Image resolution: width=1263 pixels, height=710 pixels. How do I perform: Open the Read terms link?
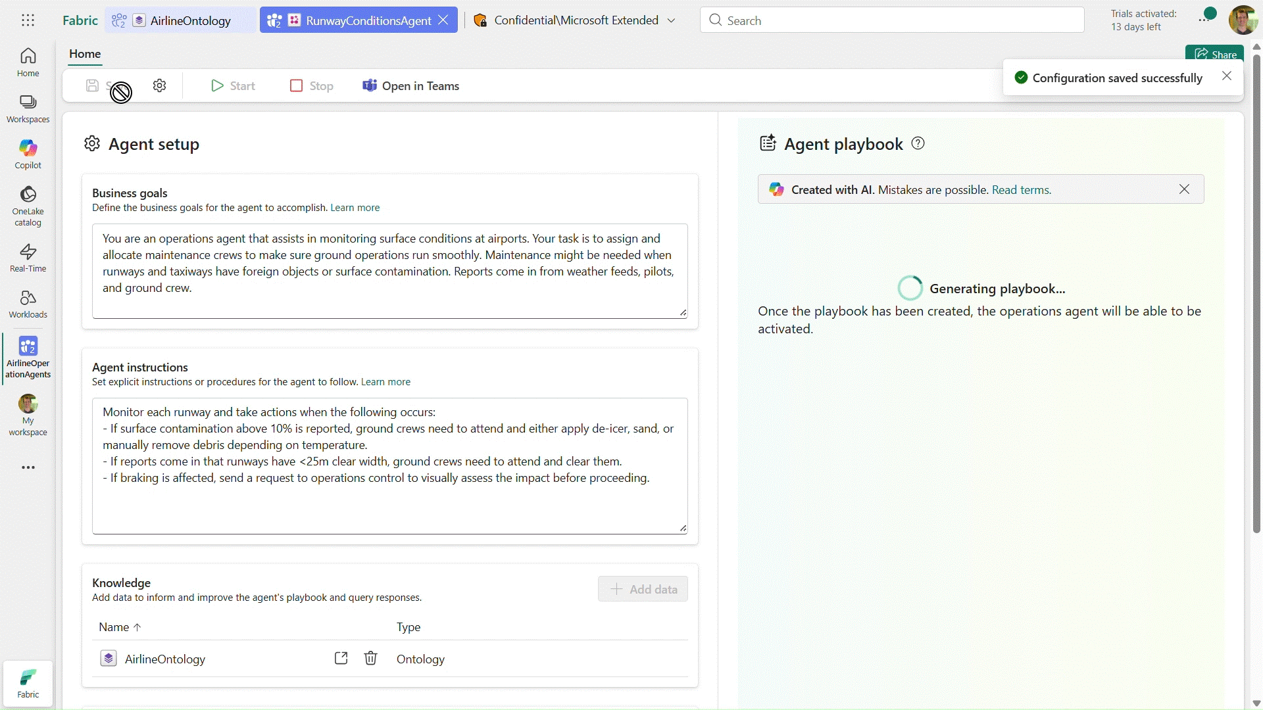coord(1021,190)
